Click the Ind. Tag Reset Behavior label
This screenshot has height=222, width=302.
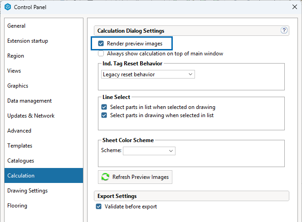132,64
